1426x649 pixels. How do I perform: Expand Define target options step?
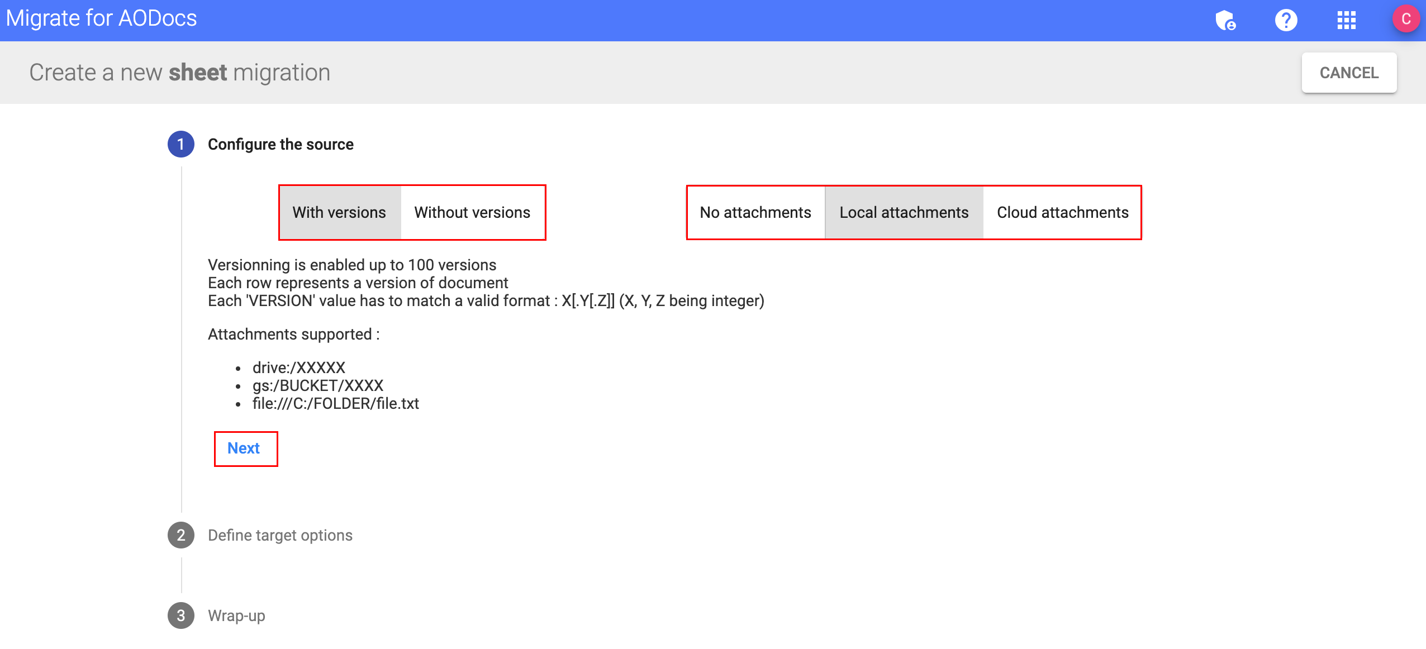pyautogui.click(x=280, y=535)
